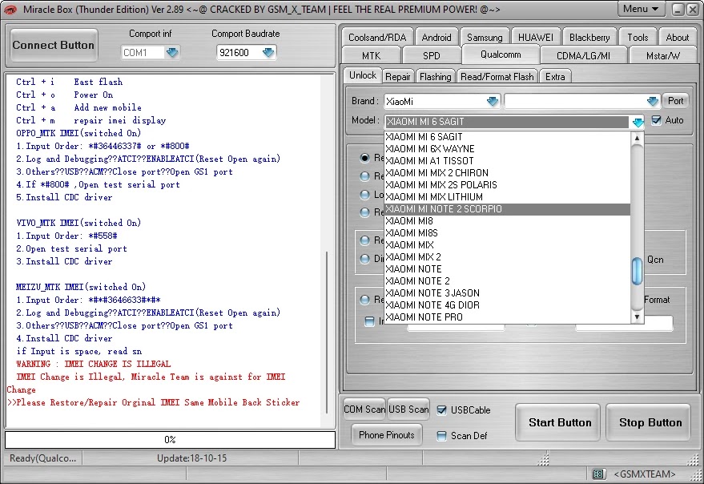
Task: Click the model list scroll up arrow
Action: point(637,139)
